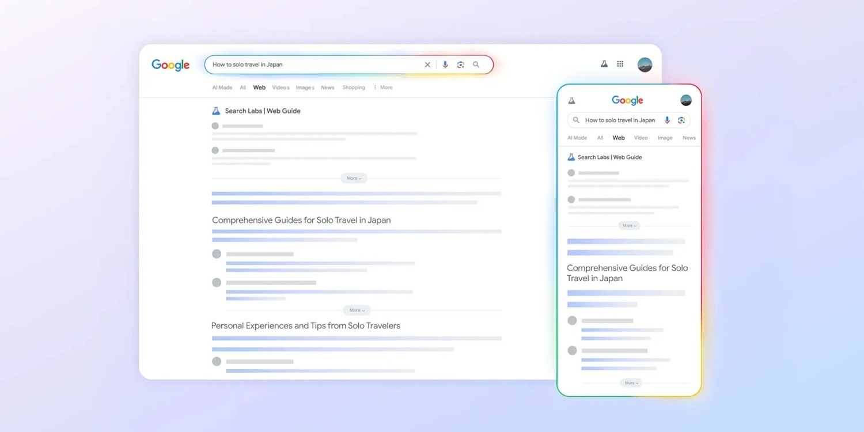Tap the mobile Google Lens icon
The width and height of the screenshot is (864, 432).
(681, 120)
